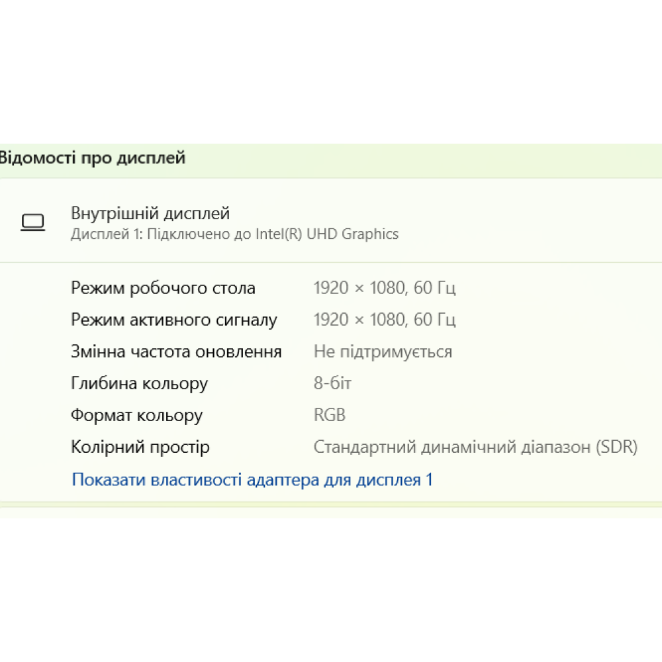
Task: Select the RGB color format value
Action: [x=330, y=415]
